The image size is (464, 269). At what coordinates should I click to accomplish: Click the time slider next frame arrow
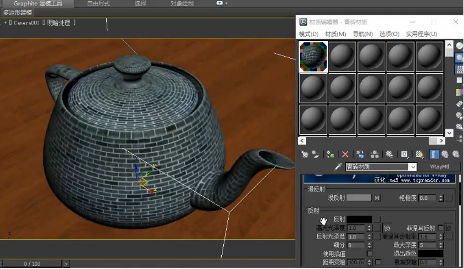[x=66, y=264]
